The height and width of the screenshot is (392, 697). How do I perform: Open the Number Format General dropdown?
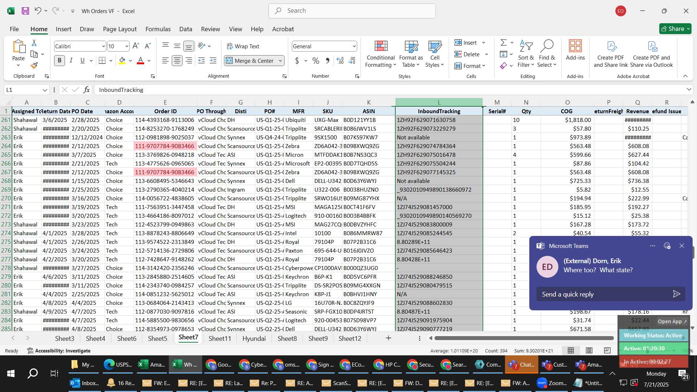354,46
